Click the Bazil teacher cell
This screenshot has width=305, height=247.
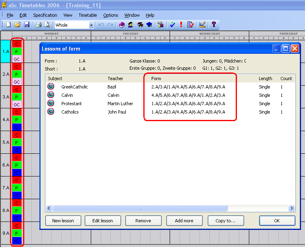click(x=112, y=87)
